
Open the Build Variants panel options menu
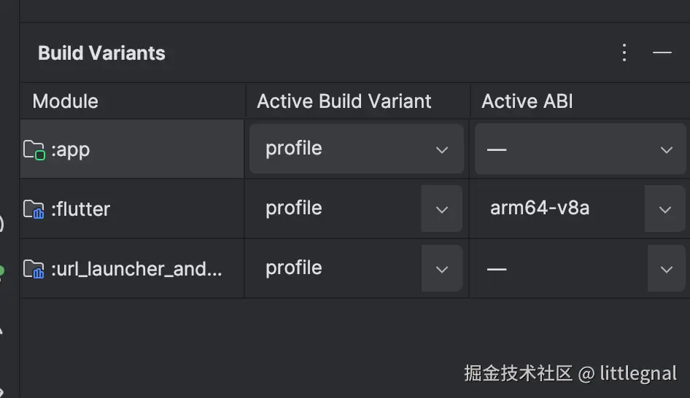point(624,52)
